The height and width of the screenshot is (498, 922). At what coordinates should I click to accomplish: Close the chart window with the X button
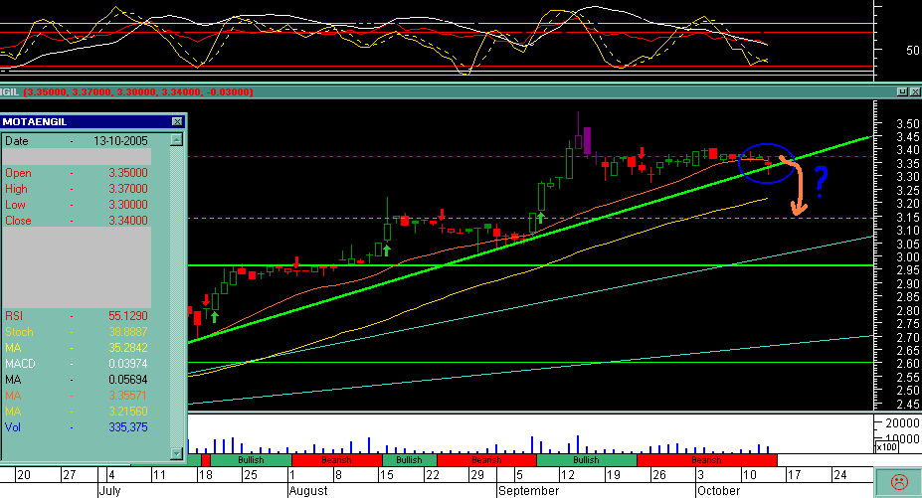915,91
